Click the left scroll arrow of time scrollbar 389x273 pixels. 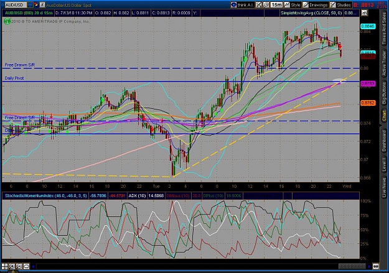coord(33,267)
